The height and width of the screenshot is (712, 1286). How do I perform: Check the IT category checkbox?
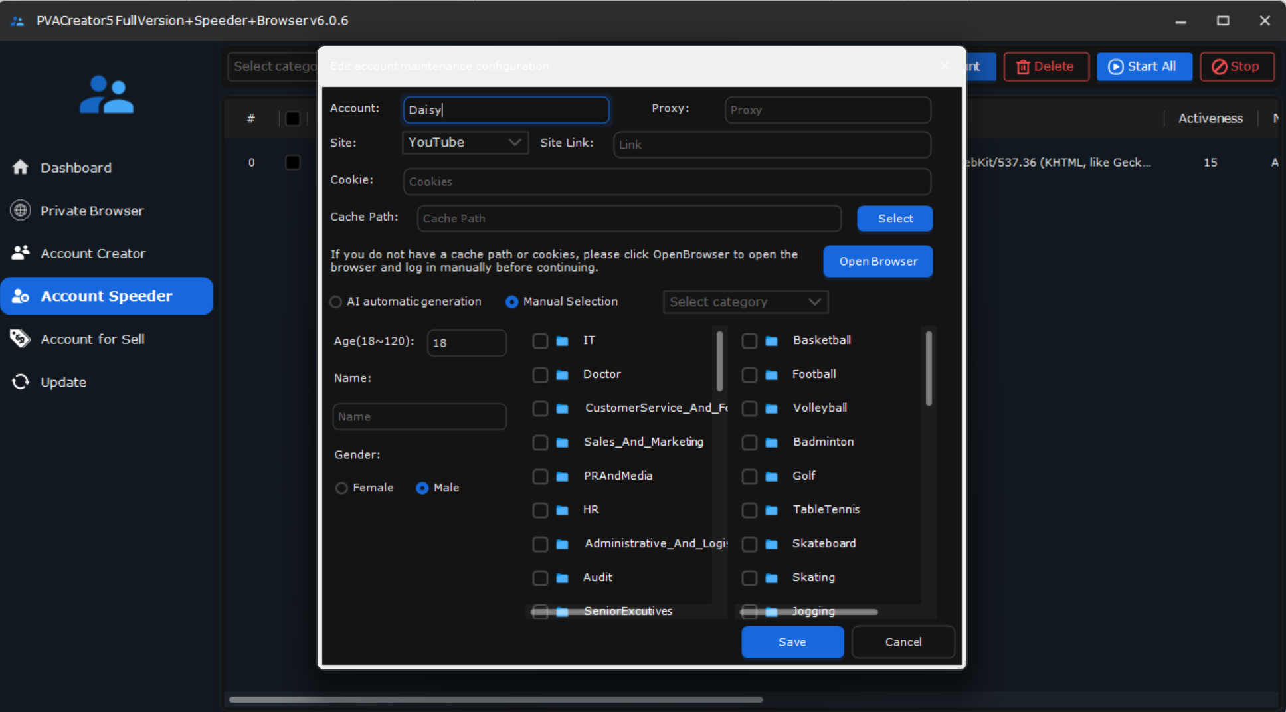click(x=540, y=341)
